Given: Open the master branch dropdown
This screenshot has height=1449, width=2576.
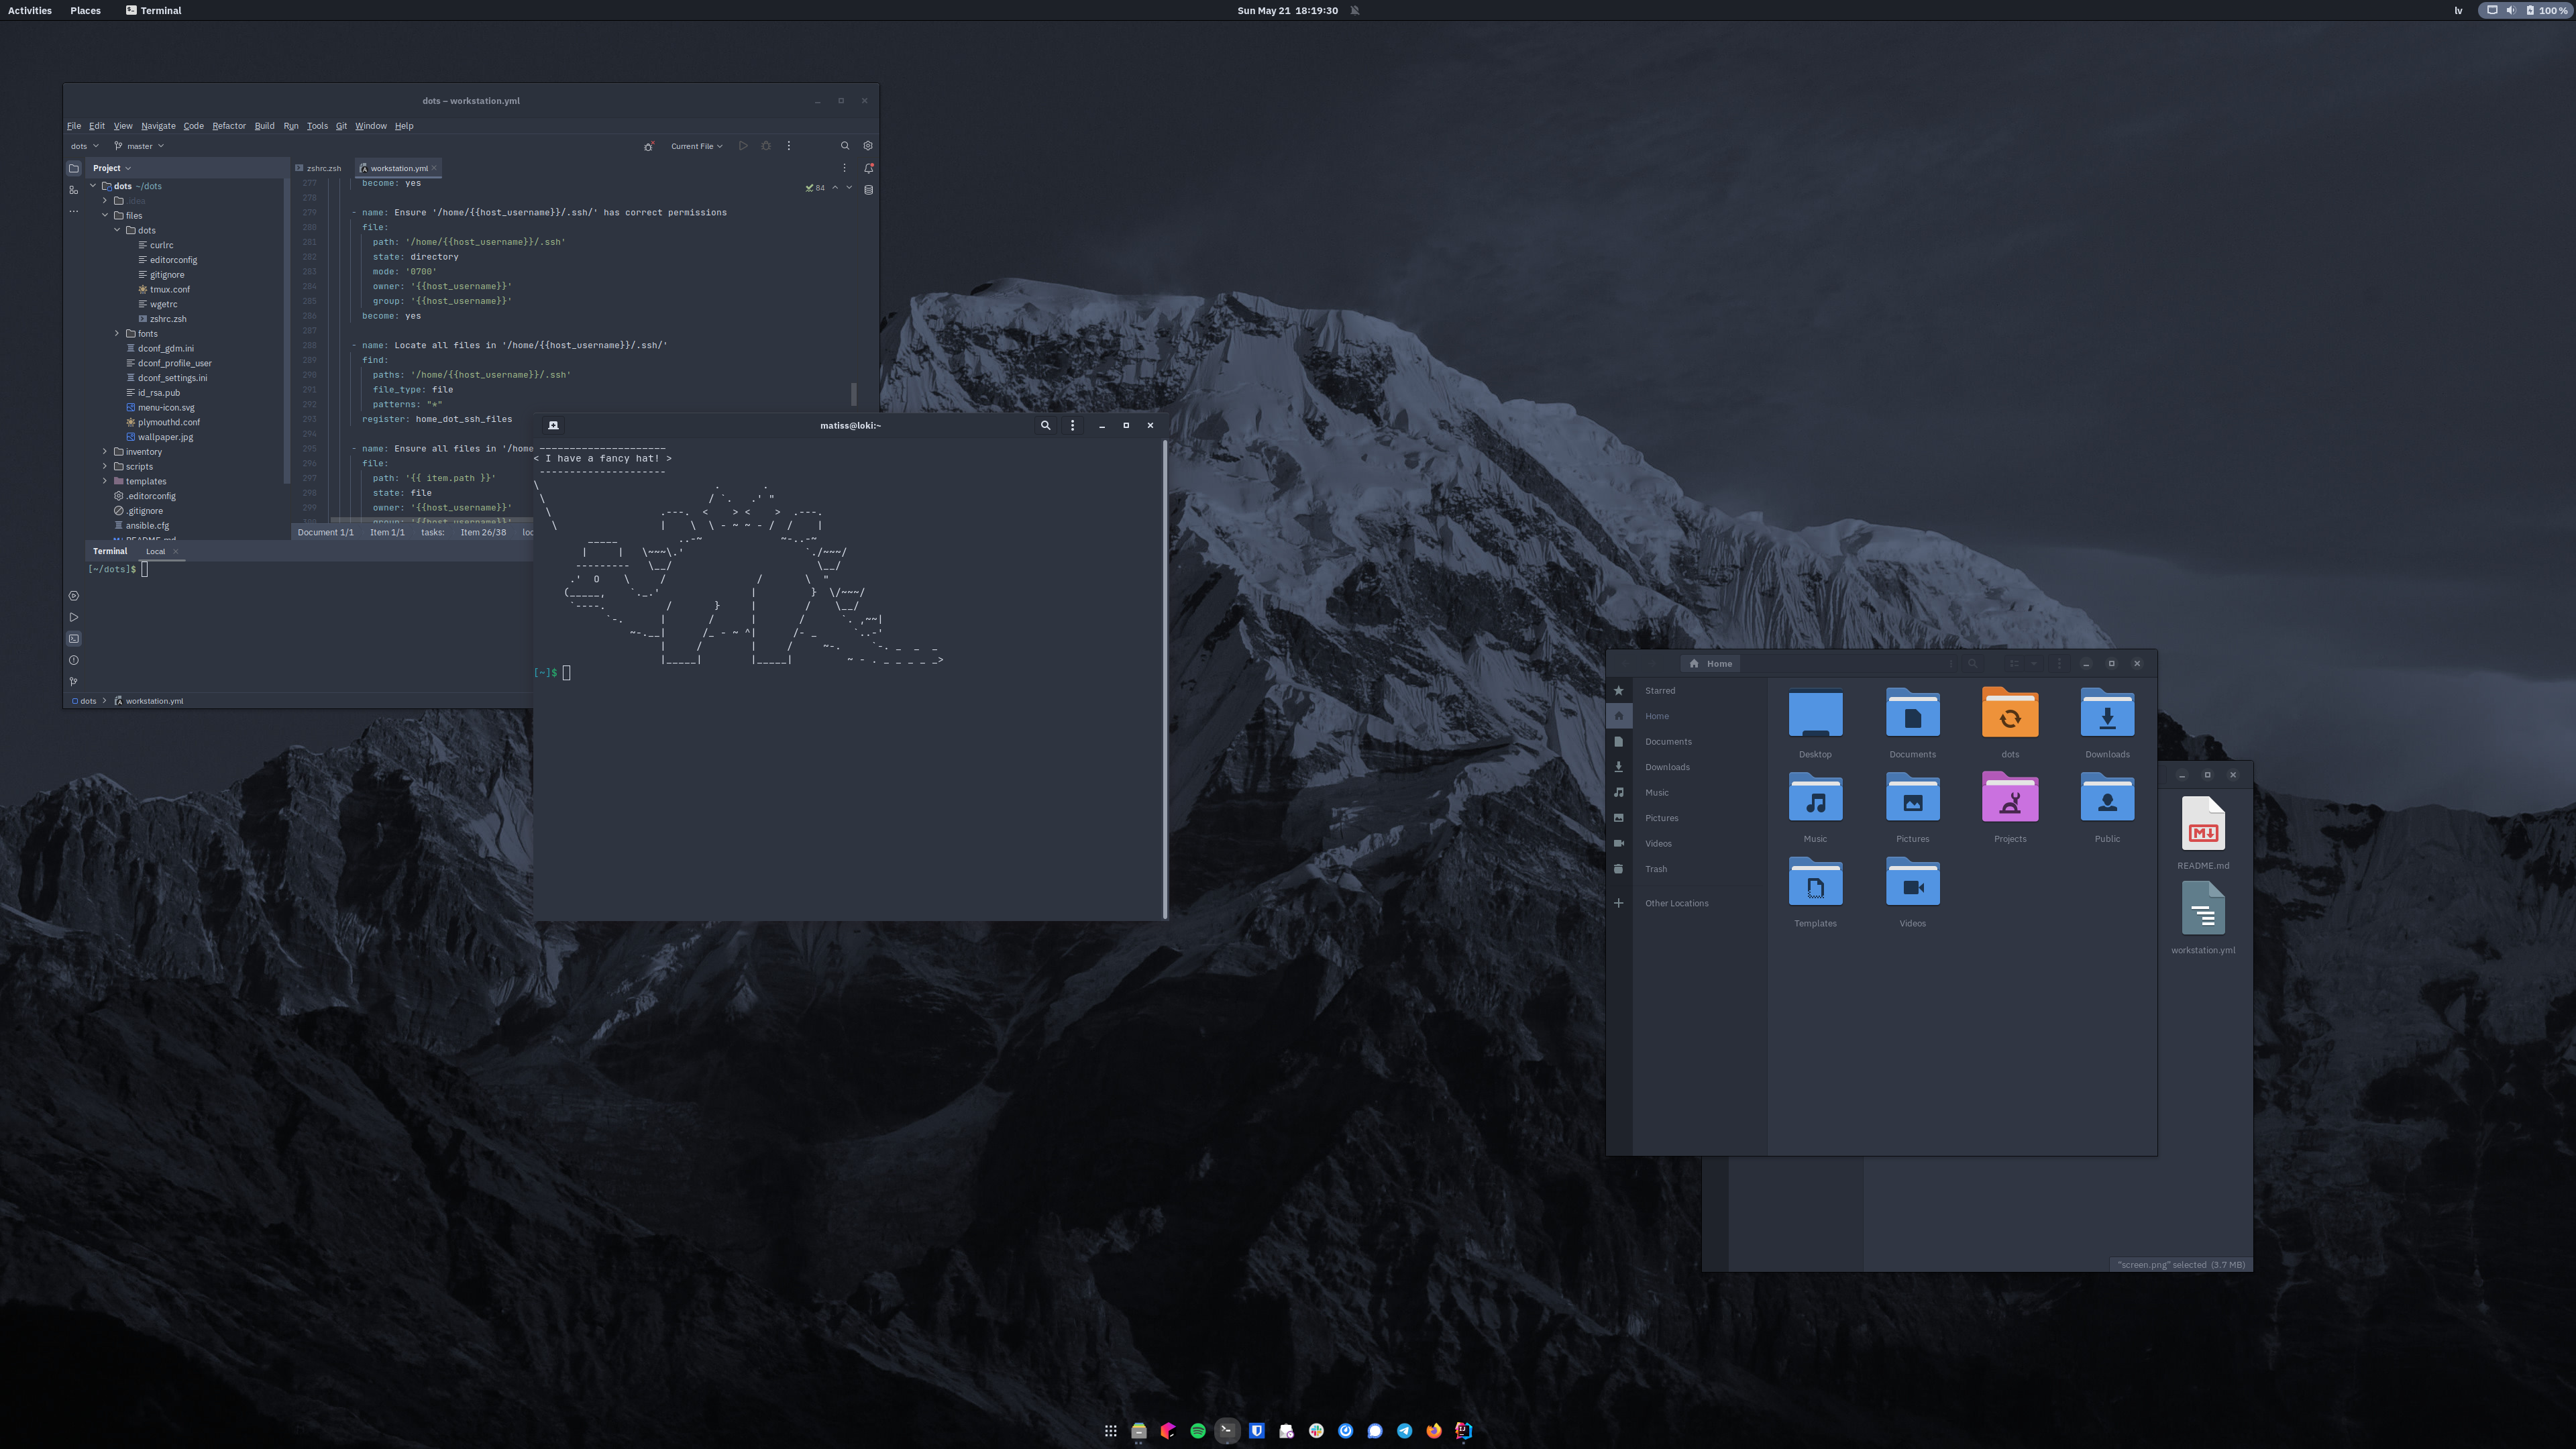Looking at the screenshot, I should click(x=139, y=146).
